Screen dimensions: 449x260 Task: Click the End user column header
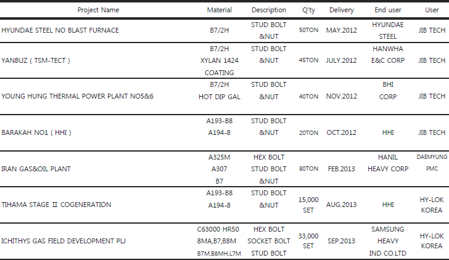click(388, 10)
